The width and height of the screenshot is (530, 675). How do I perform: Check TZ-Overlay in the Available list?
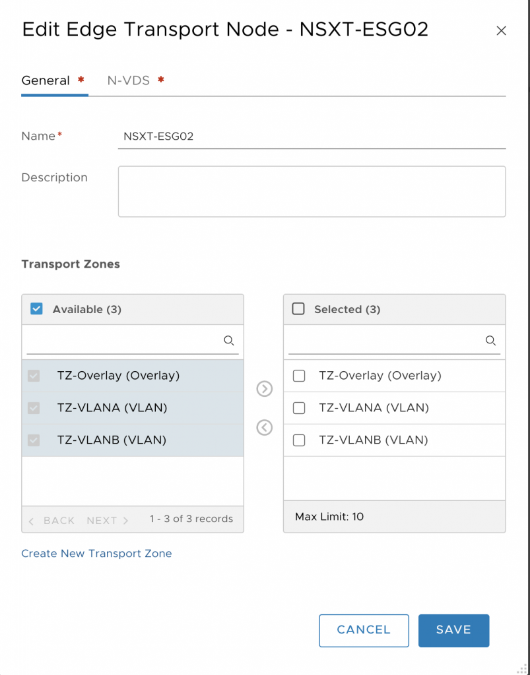tap(34, 376)
